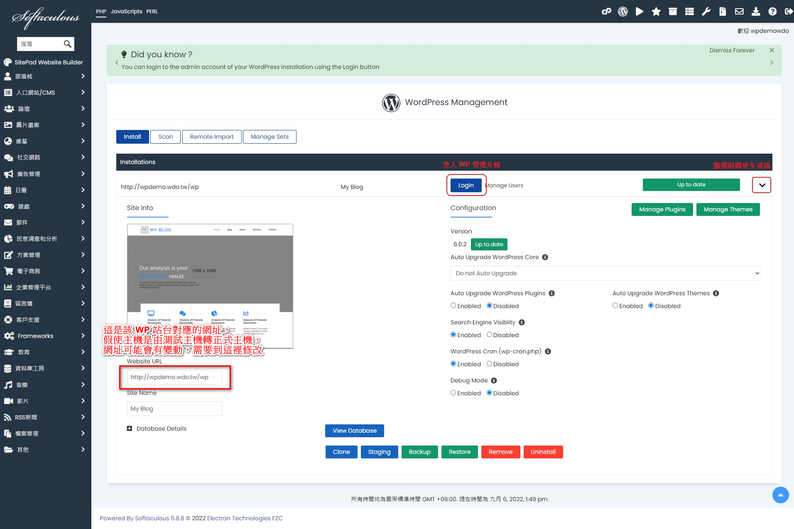Open the JavaScripts menu item
The height and width of the screenshot is (529, 794).
(126, 12)
